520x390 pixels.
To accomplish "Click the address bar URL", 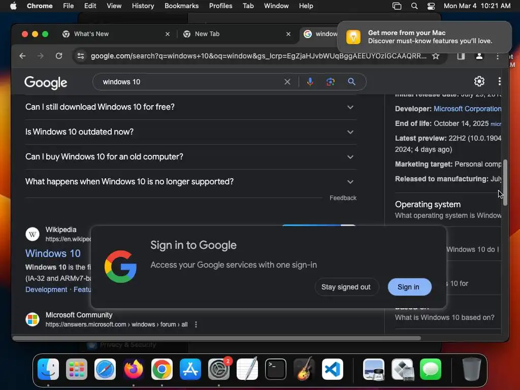I will [x=258, y=56].
